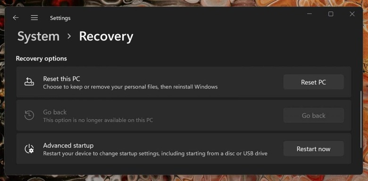Click the Recovery breadcrumb heading
This screenshot has width=368, height=181.
[106, 37]
